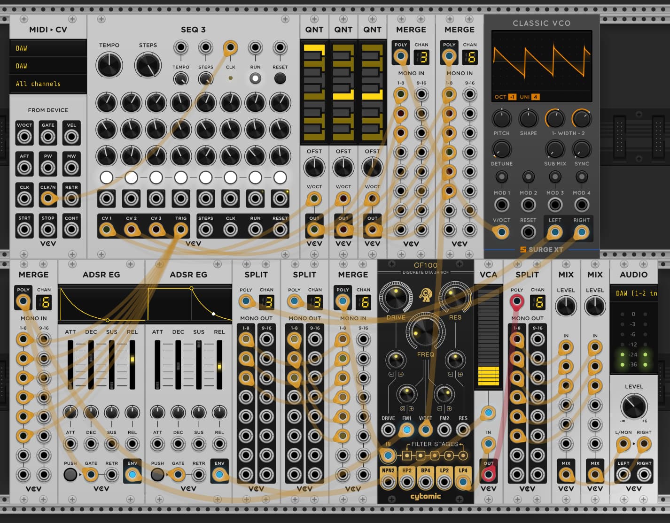670x523 pixels.
Task: Click the NPN2 output on CF100
Action: [x=388, y=482]
